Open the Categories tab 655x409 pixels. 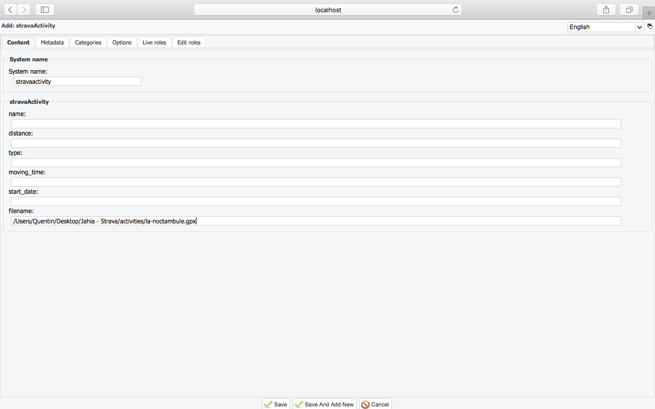coord(88,42)
